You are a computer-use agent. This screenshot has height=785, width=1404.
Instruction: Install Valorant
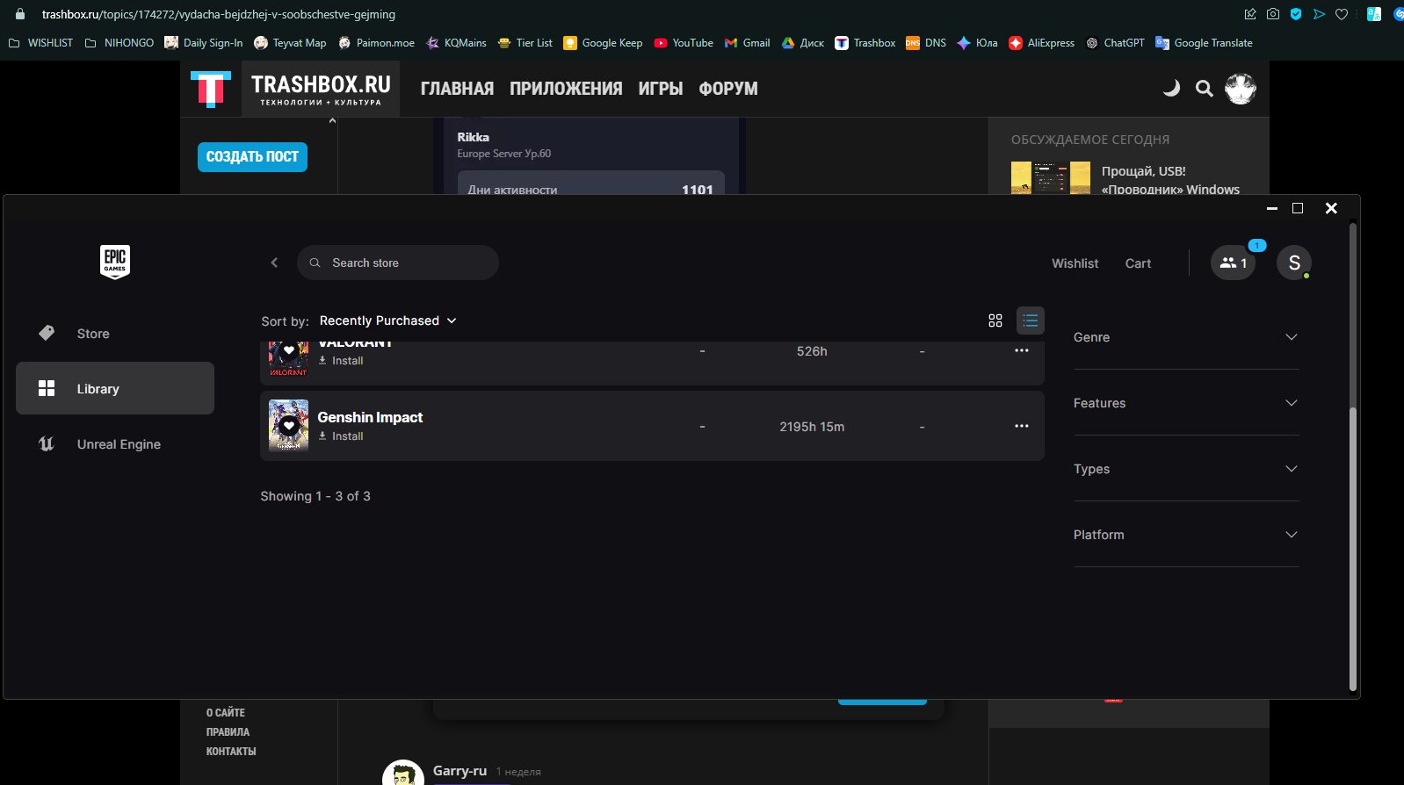pyautogui.click(x=341, y=361)
